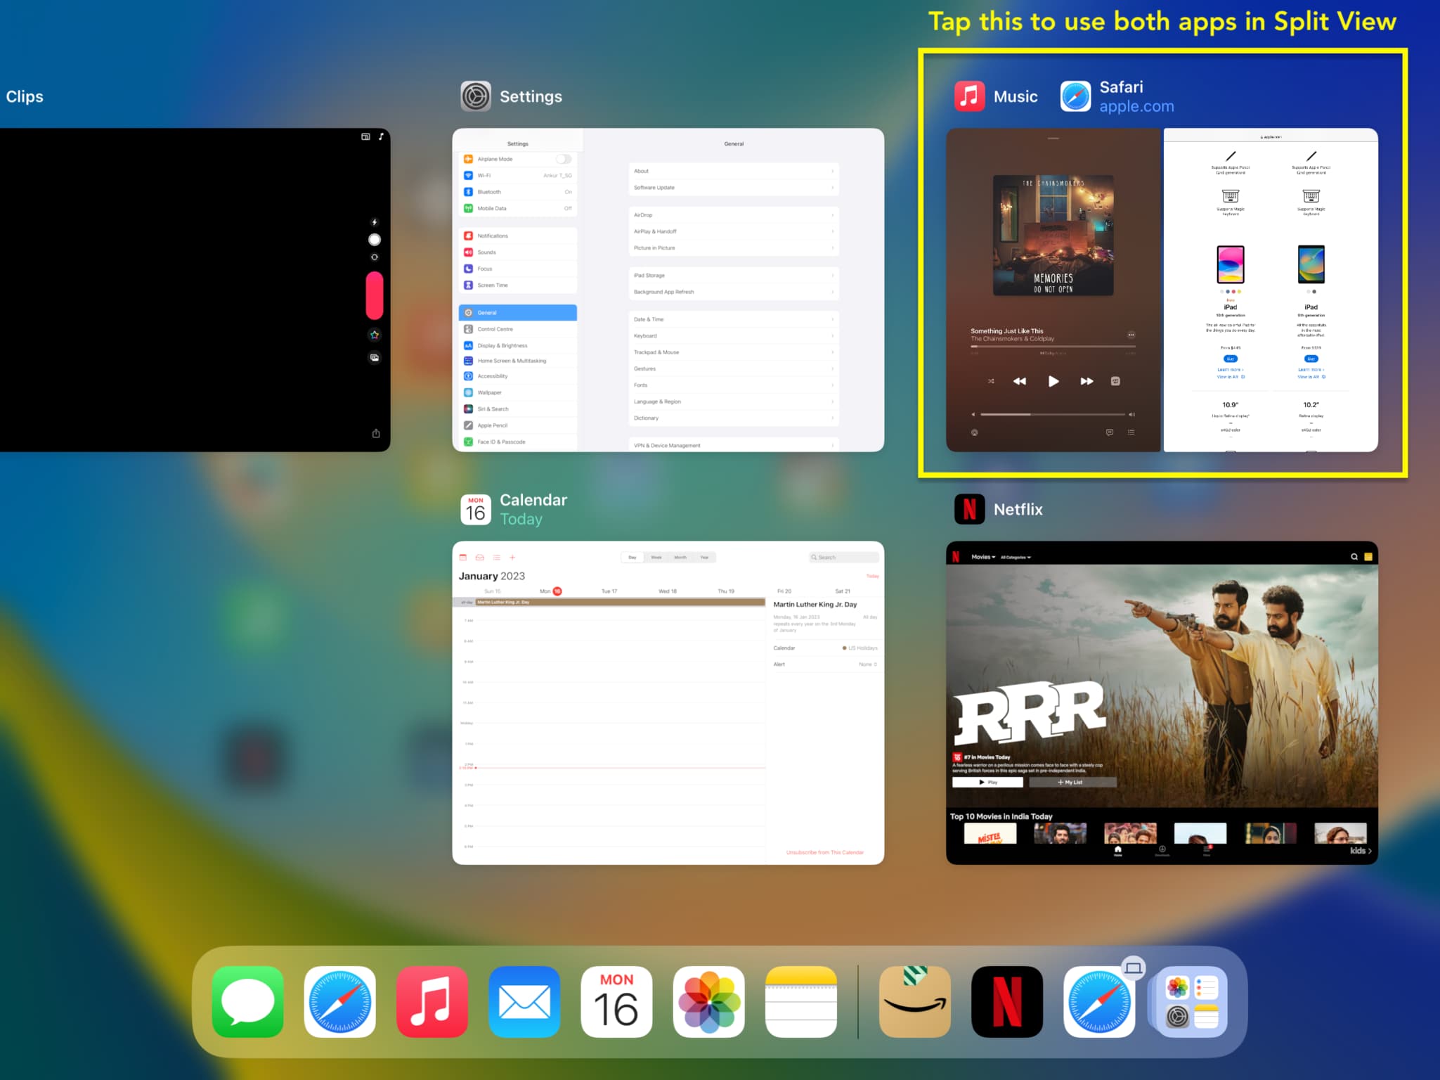Open the Movies dropdown in Netflix
Screen dimensions: 1440x1080
click(x=983, y=557)
